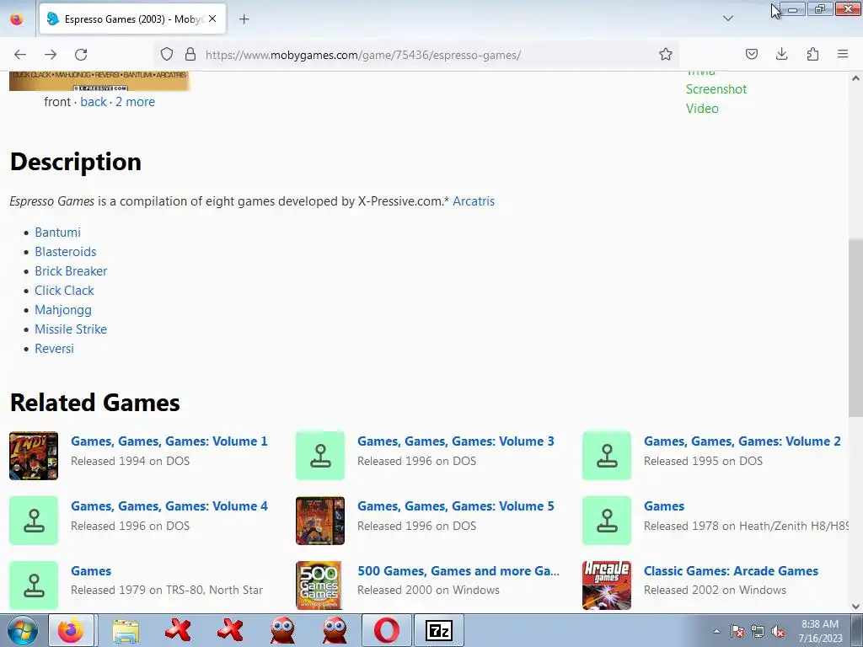Screen dimensions: 863x647
Task: Open Action Center flag tray icon
Action: pos(737,632)
